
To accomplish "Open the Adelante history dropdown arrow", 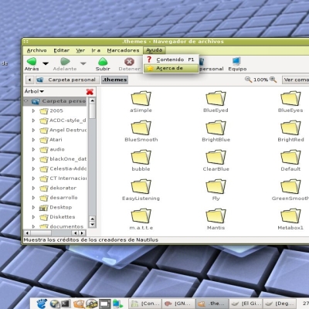I will click(x=83, y=63).
